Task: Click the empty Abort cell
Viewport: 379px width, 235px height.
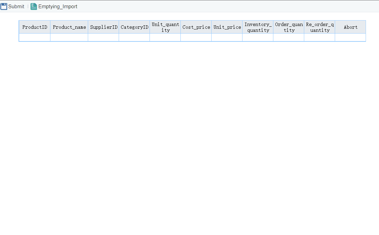Action: click(x=350, y=38)
